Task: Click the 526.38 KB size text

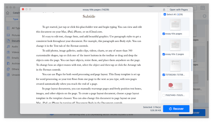Action: pyautogui.click(x=155, y=110)
